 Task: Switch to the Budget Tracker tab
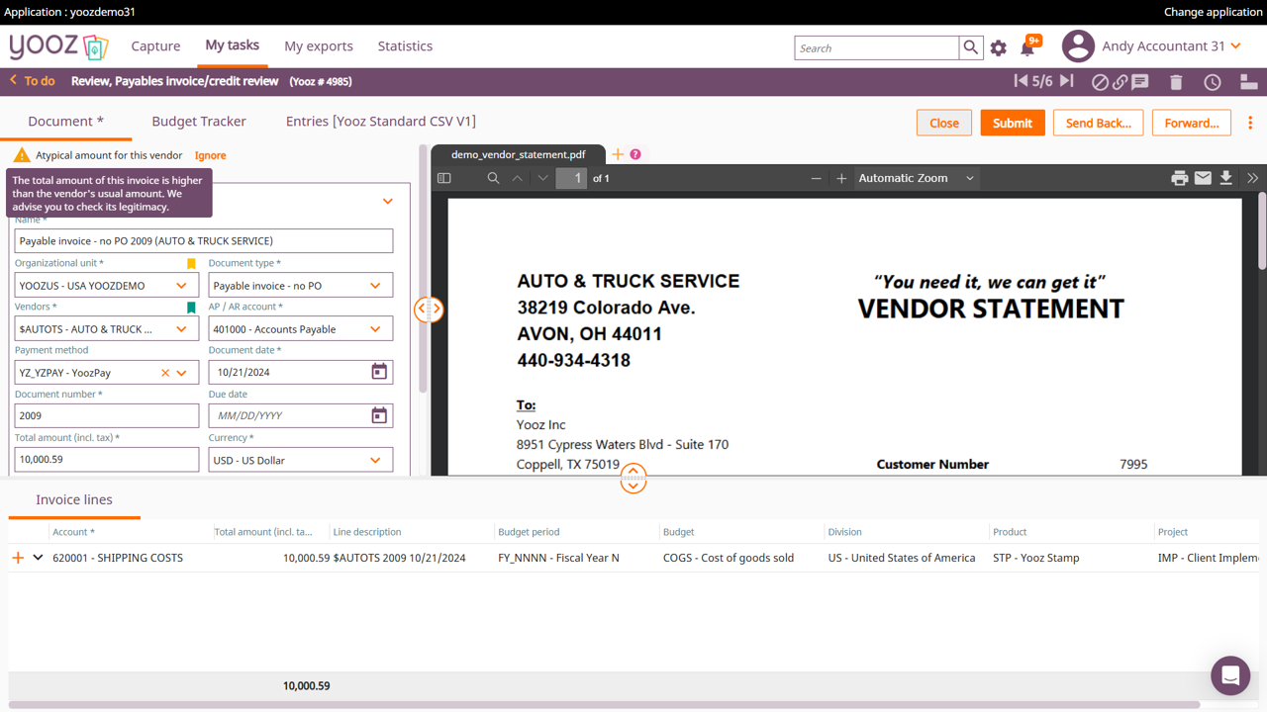coord(199,121)
